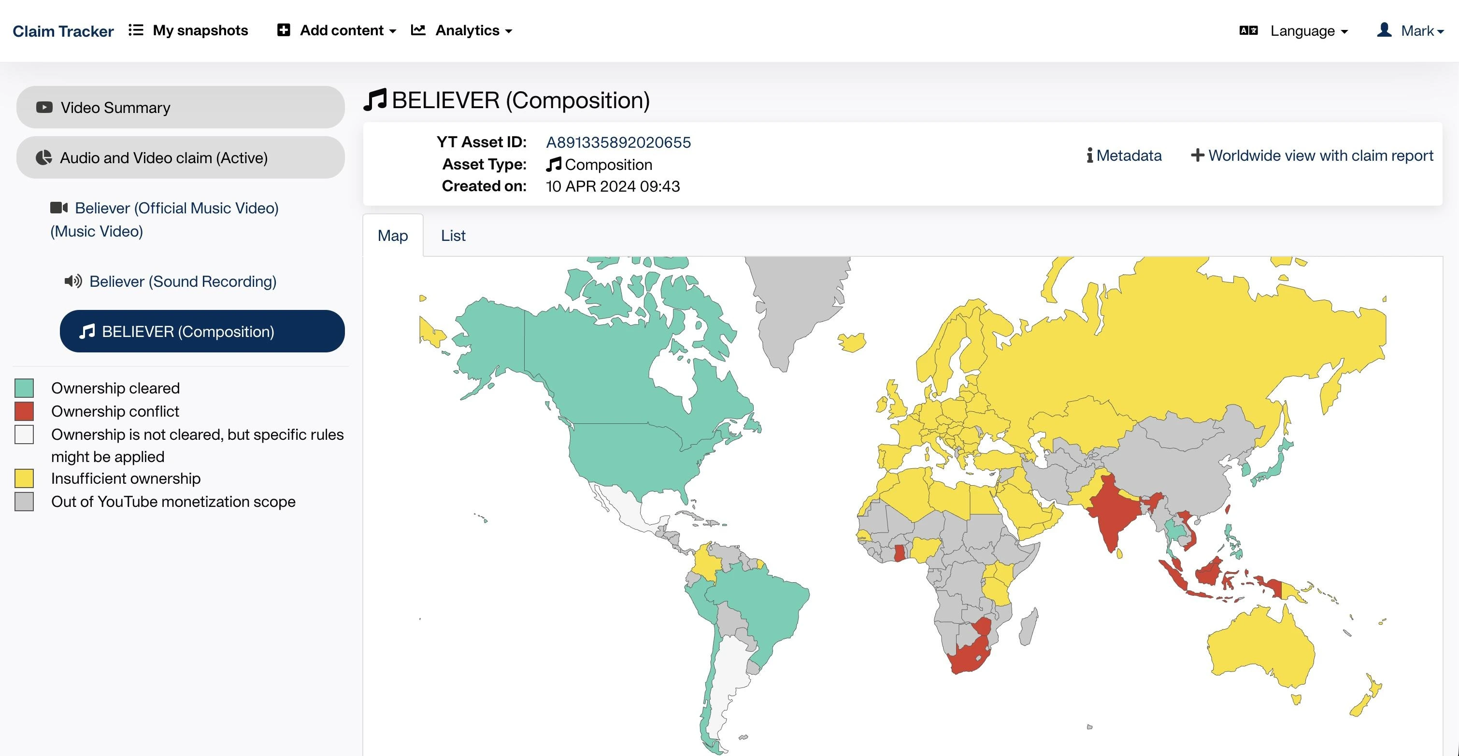
Task: Click the Add content plus icon
Action: click(x=283, y=30)
